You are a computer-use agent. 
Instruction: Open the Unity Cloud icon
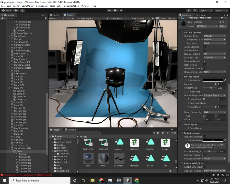[x=16, y=10]
